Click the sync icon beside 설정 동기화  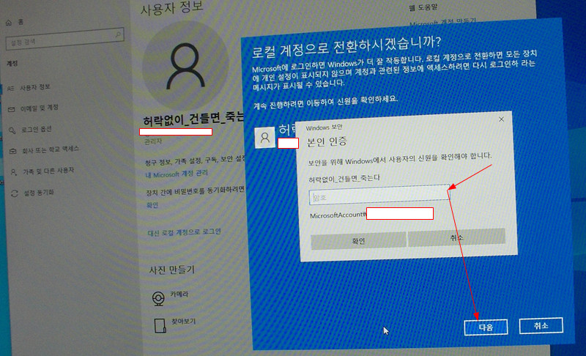point(15,193)
